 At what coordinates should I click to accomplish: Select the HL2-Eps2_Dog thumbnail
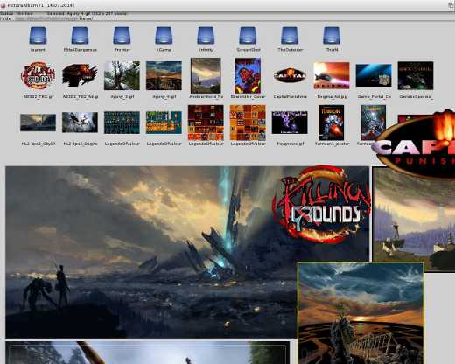(80, 122)
